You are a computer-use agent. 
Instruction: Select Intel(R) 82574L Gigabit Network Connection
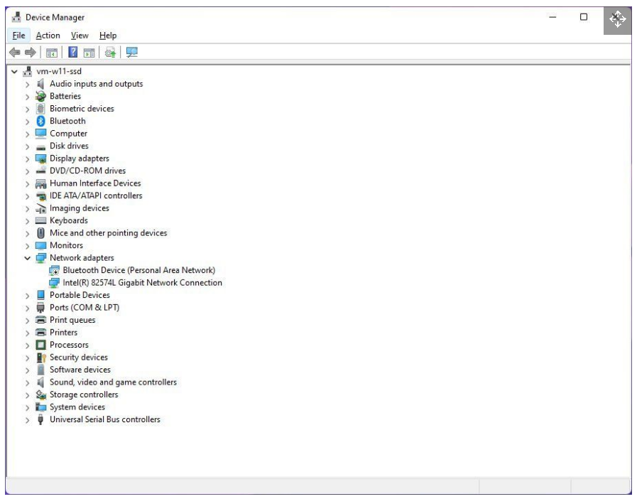tap(142, 283)
